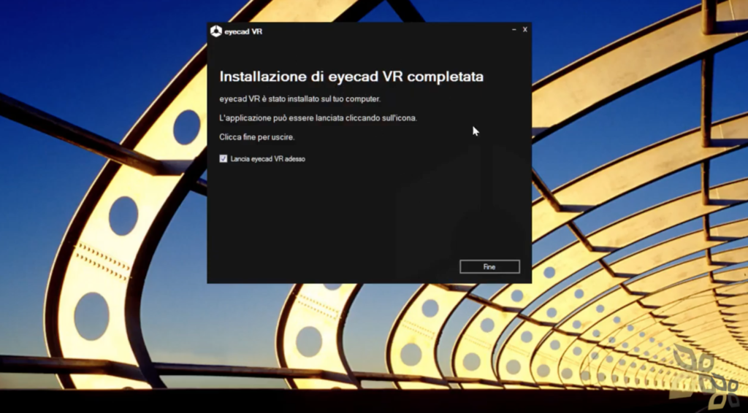Click the "L'applicazione può essere lanciata" line

point(318,118)
